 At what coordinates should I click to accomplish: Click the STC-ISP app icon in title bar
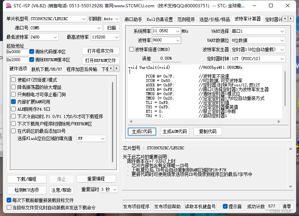pyautogui.click(x=8, y=6)
